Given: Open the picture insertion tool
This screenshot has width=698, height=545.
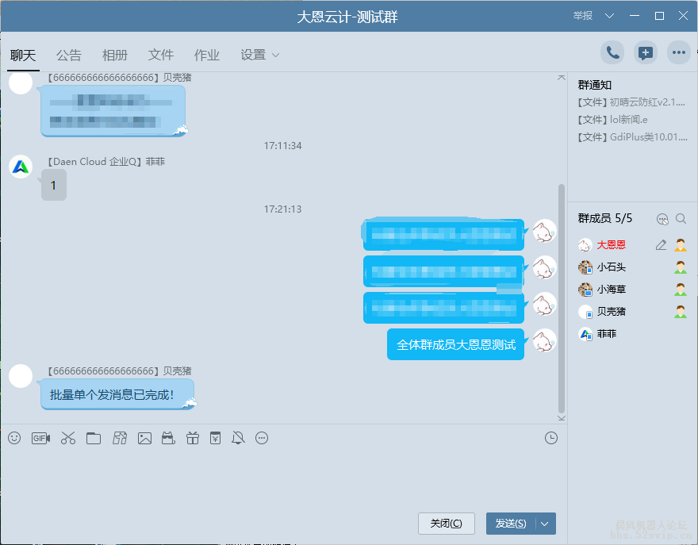Looking at the screenshot, I should [x=144, y=437].
